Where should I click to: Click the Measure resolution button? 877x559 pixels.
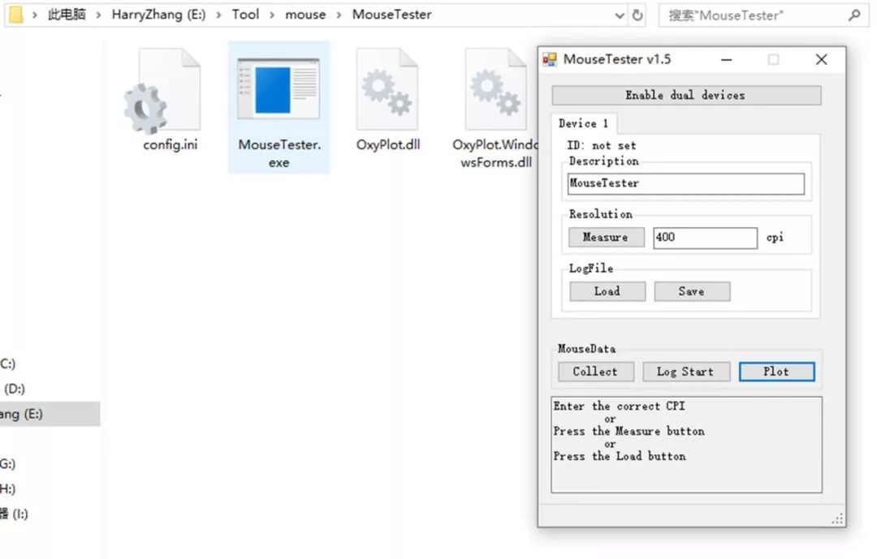click(x=607, y=237)
